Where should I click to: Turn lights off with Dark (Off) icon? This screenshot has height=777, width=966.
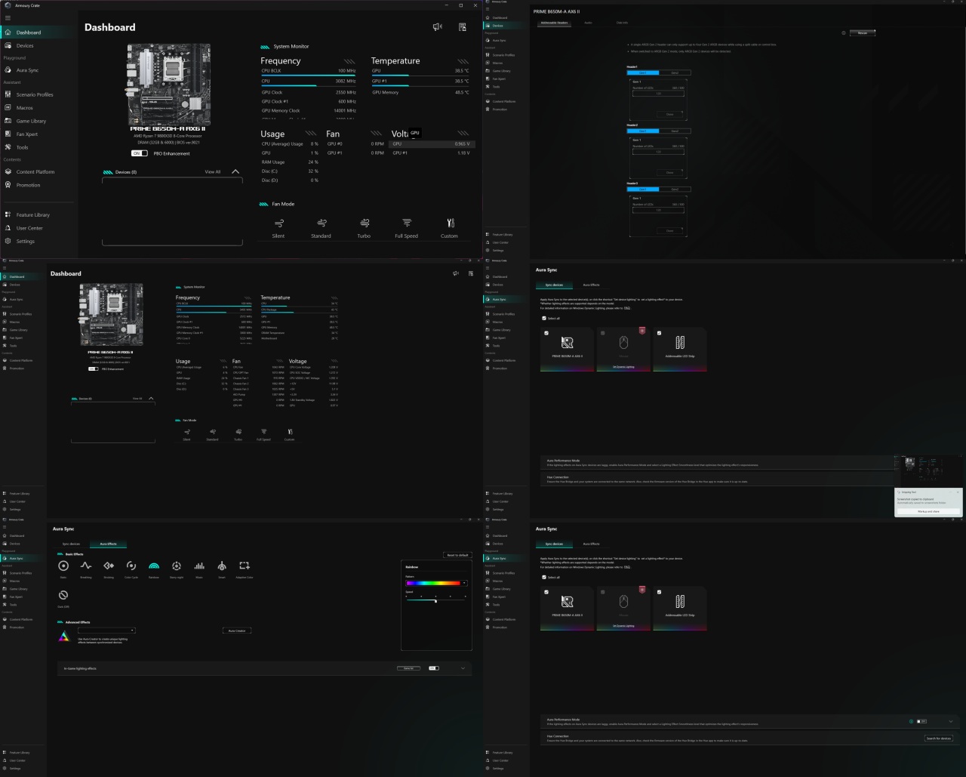pyautogui.click(x=63, y=595)
